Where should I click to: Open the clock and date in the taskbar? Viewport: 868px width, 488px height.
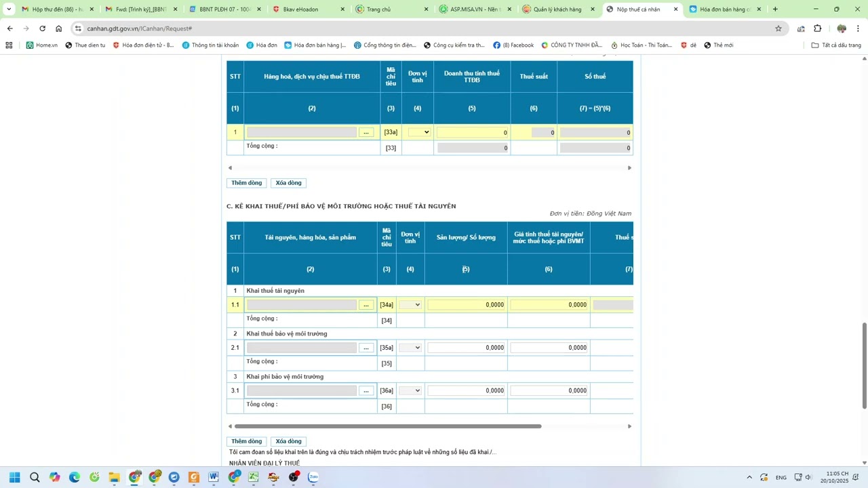click(x=837, y=477)
